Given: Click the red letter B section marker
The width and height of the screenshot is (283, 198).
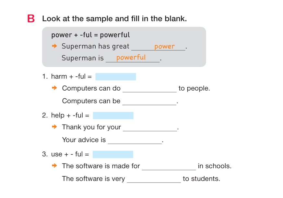Looking at the screenshot, I should pos(31,19).
